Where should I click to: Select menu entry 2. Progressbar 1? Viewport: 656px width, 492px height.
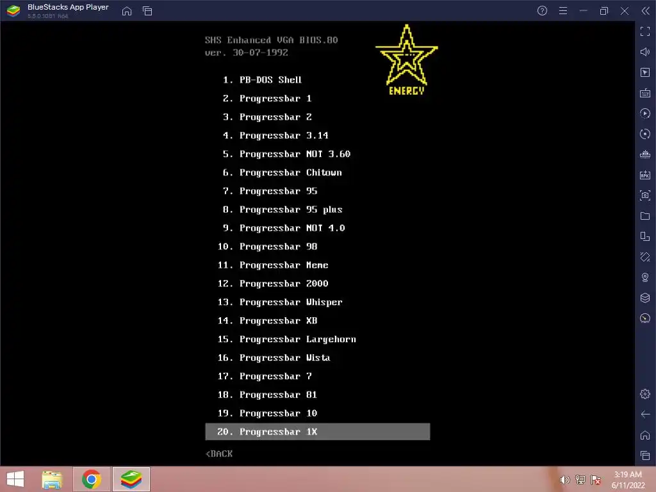point(267,98)
